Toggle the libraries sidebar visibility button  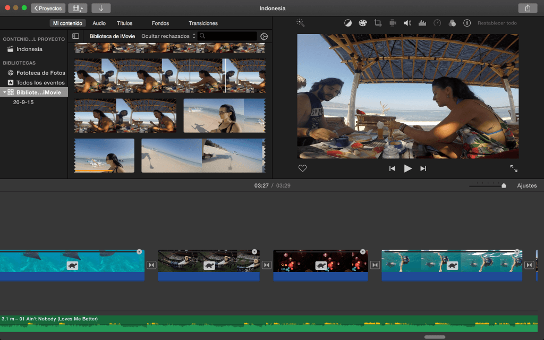pos(75,36)
